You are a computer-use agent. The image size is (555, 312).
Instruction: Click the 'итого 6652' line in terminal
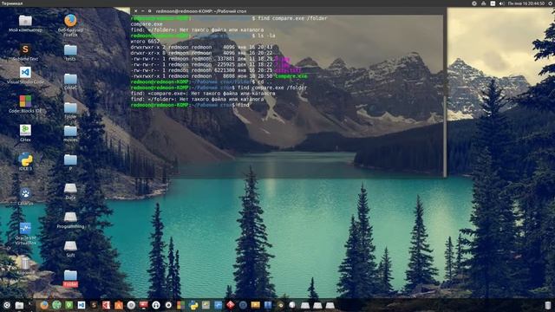pos(145,42)
